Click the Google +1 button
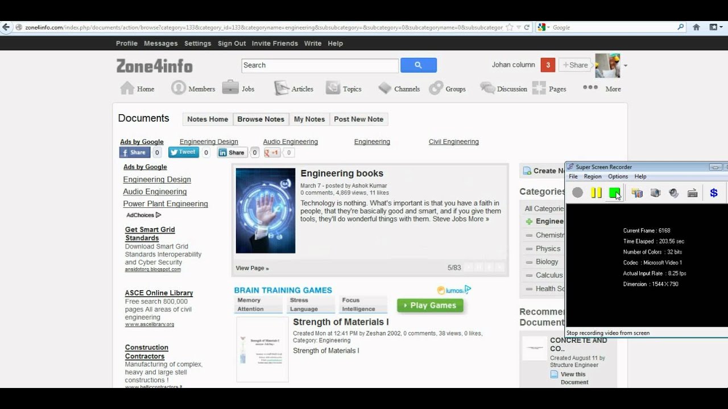 [x=272, y=152]
